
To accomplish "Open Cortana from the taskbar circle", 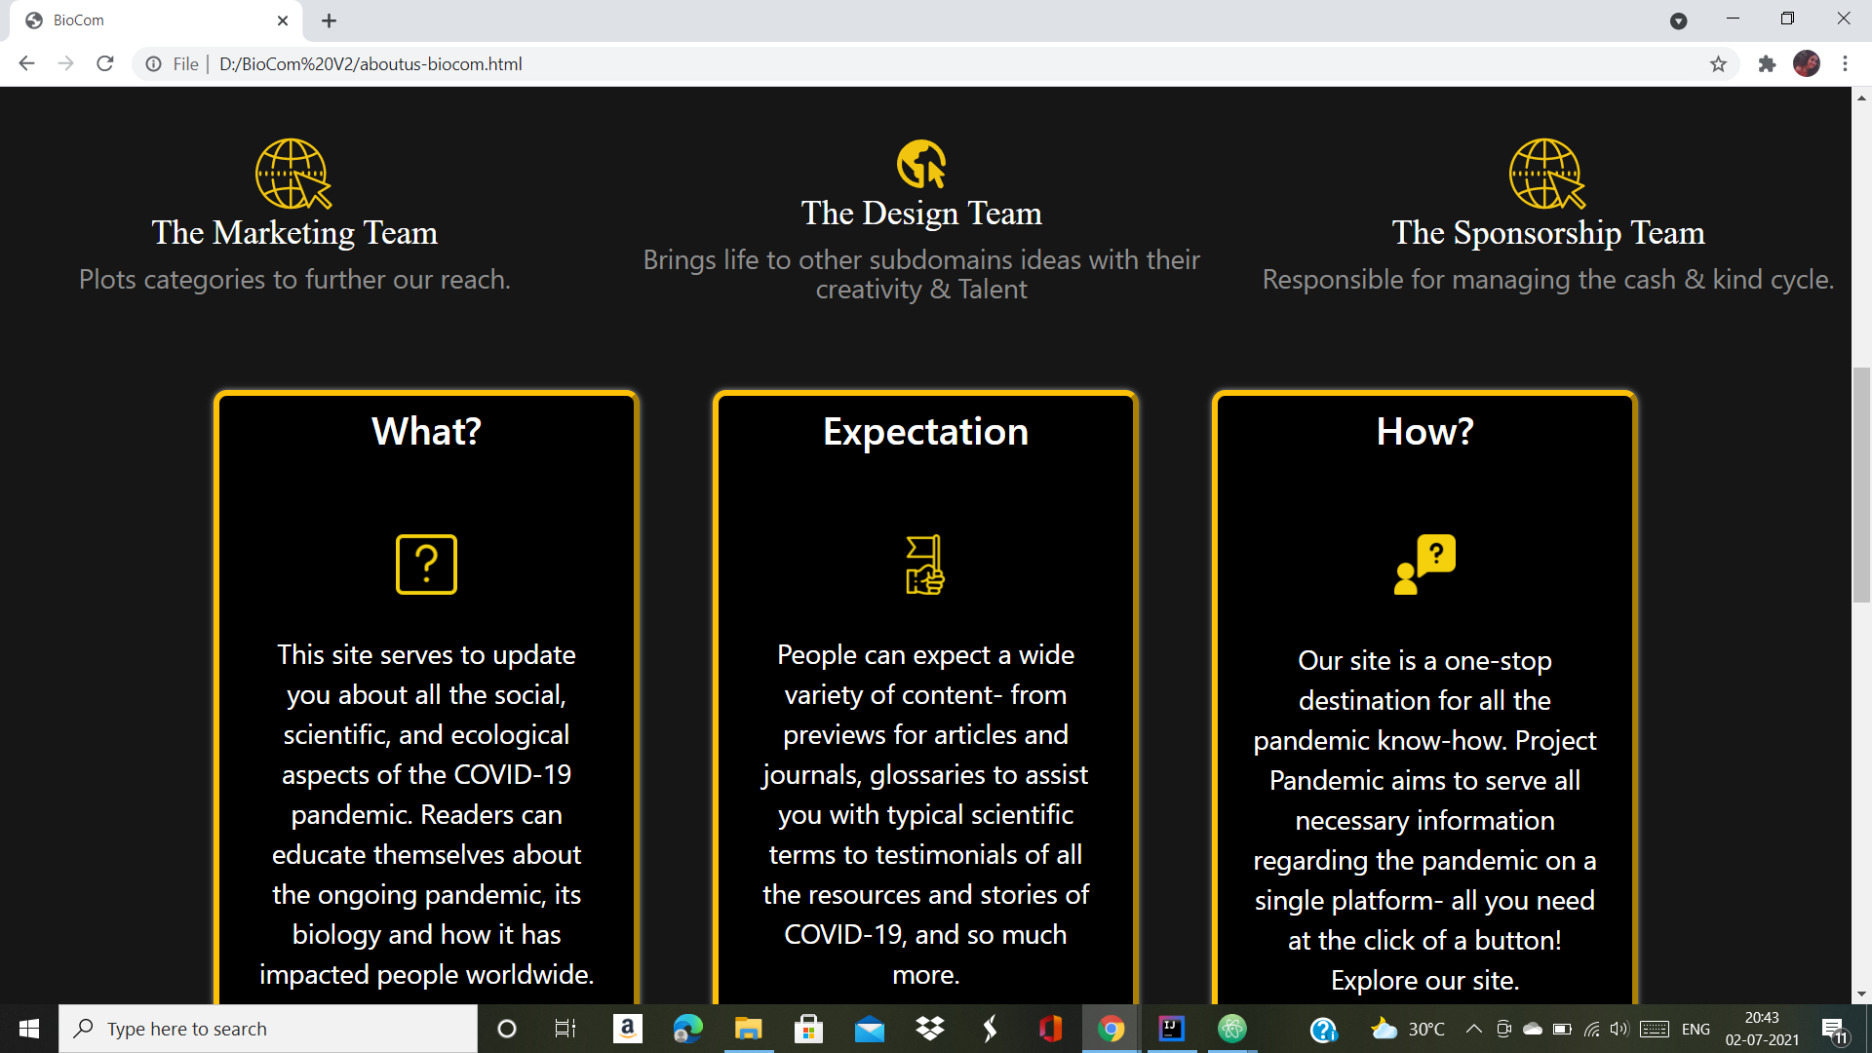I will (x=507, y=1029).
